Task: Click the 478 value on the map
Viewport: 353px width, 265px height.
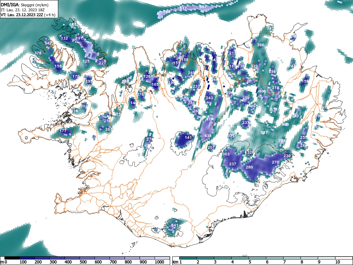Action: pyautogui.click(x=209, y=119)
